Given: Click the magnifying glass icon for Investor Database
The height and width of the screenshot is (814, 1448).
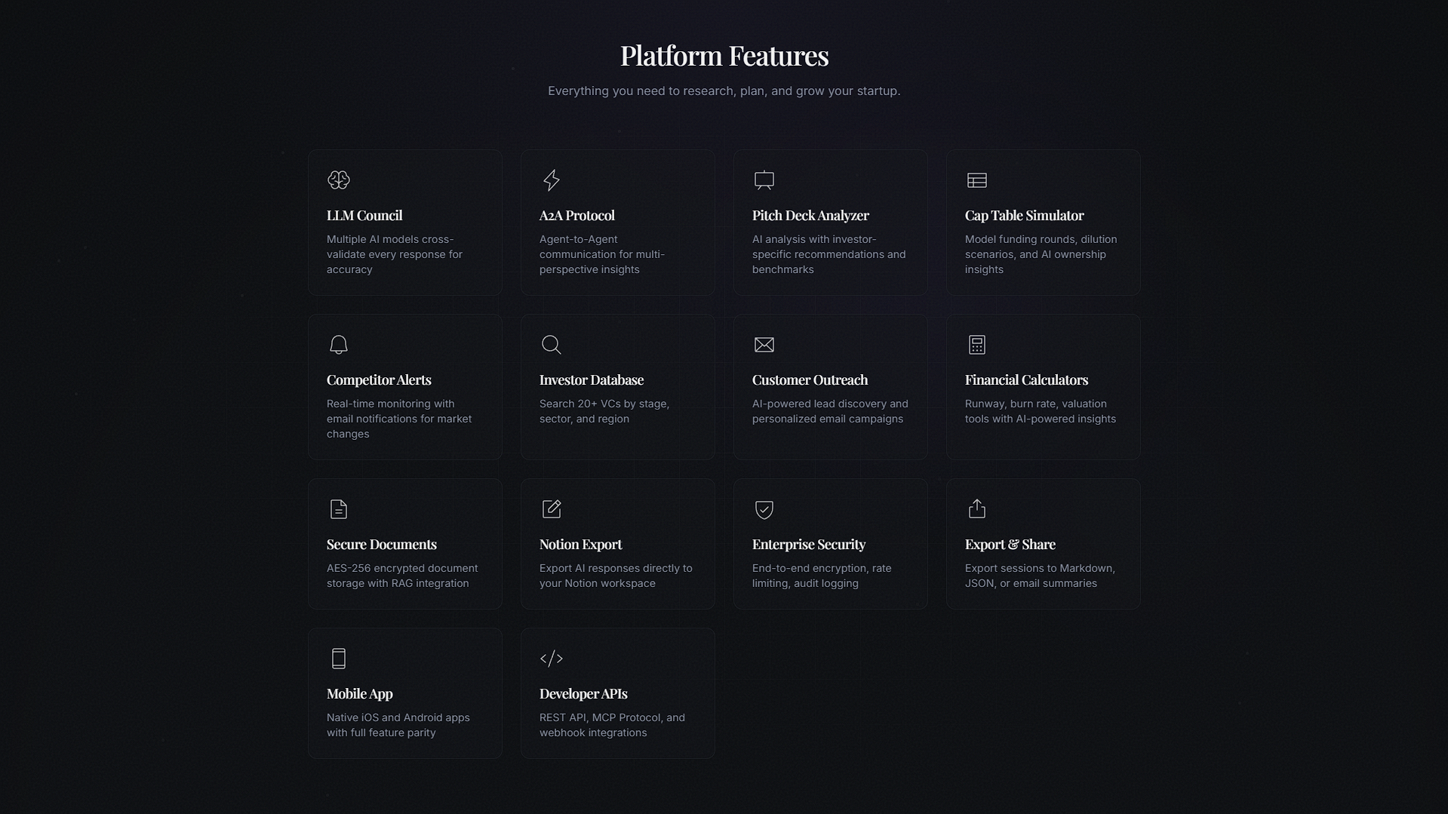Looking at the screenshot, I should pyautogui.click(x=552, y=345).
